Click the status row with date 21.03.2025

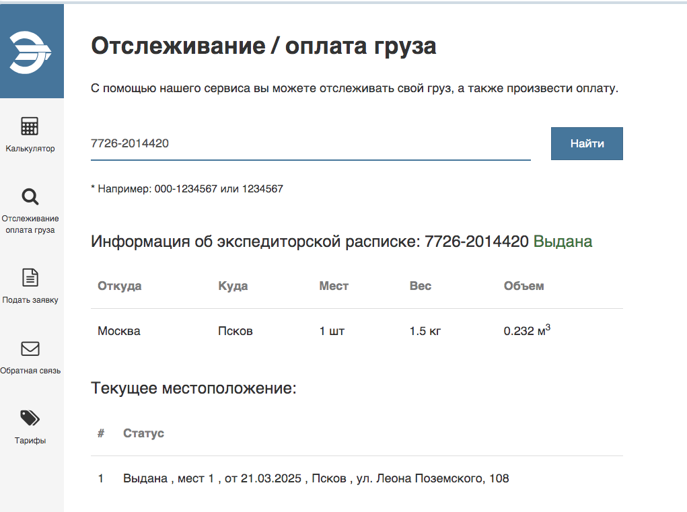tap(316, 479)
